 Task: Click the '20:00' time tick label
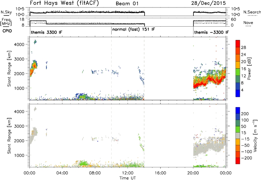(193, 173)
